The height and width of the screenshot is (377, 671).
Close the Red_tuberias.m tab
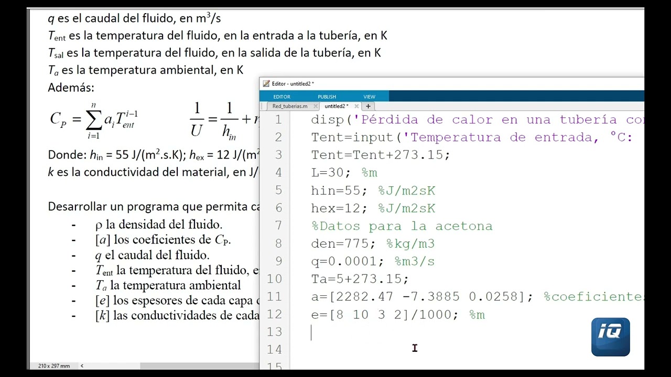[x=316, y=106]
